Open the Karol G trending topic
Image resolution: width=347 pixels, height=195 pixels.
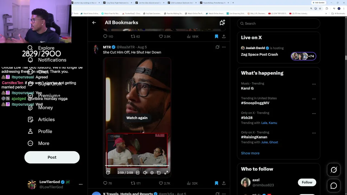[247, 88]
